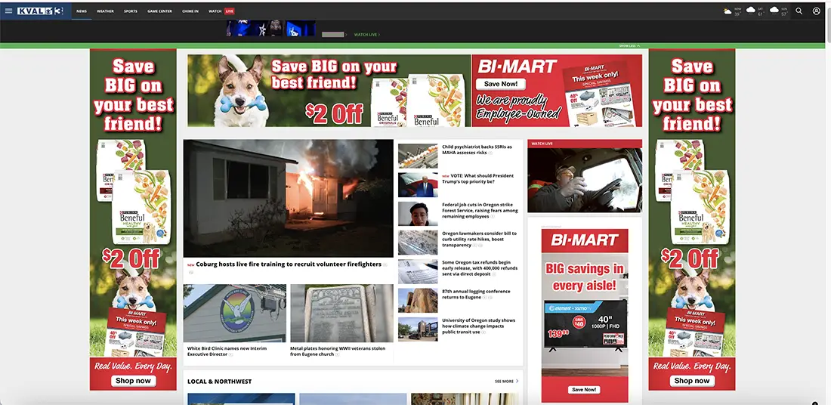Read the child psychiatrist SSRIs story
831x405 pixels.
tap(477, 150)
